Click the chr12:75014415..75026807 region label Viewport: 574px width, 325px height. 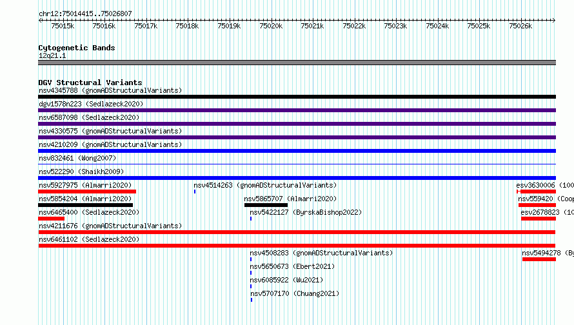85,14
